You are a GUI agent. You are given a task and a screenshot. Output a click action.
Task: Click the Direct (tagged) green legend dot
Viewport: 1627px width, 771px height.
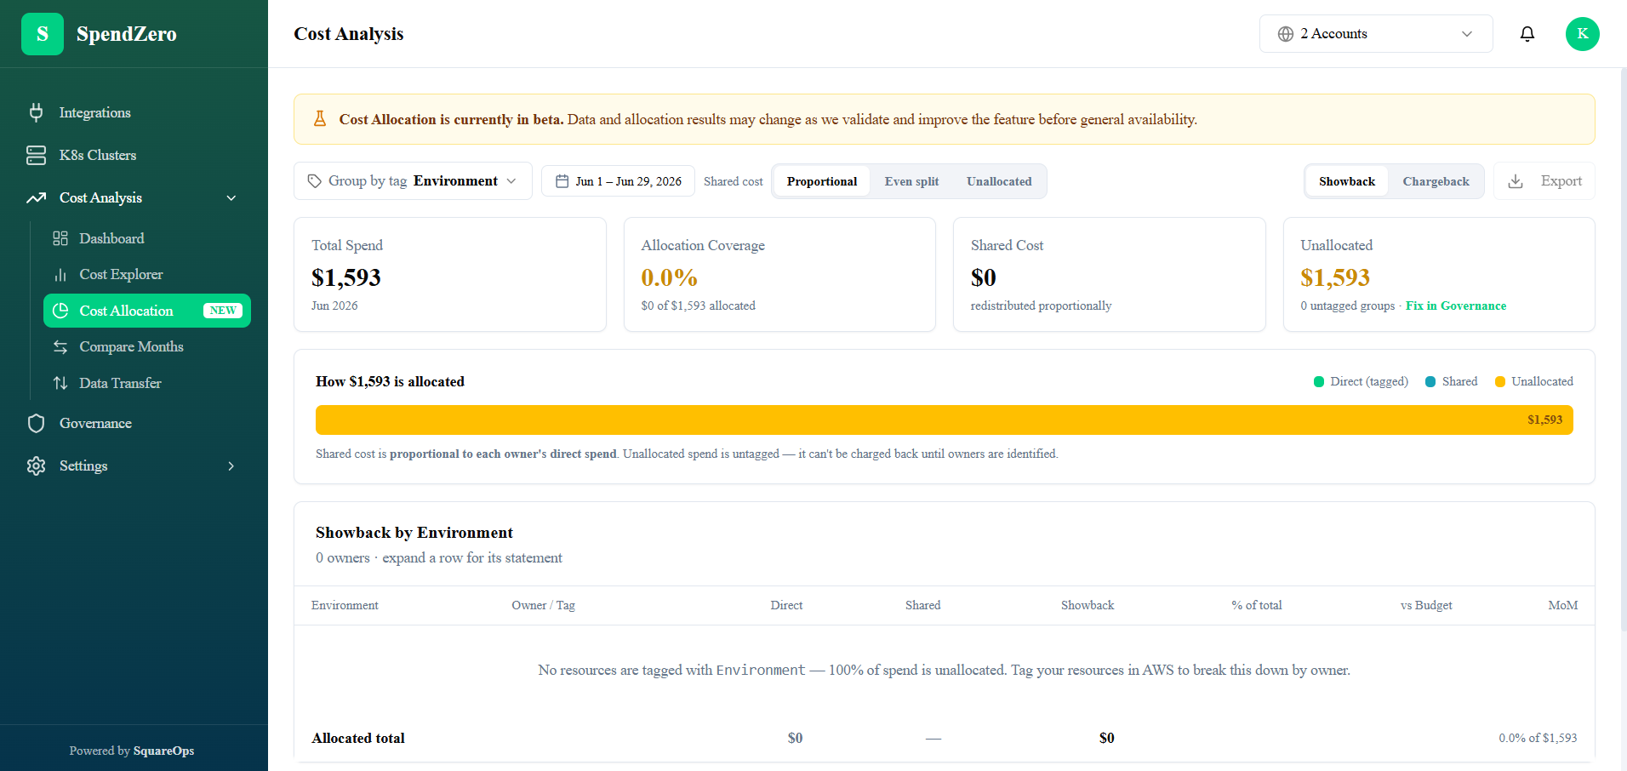[x=1319, y=381]
